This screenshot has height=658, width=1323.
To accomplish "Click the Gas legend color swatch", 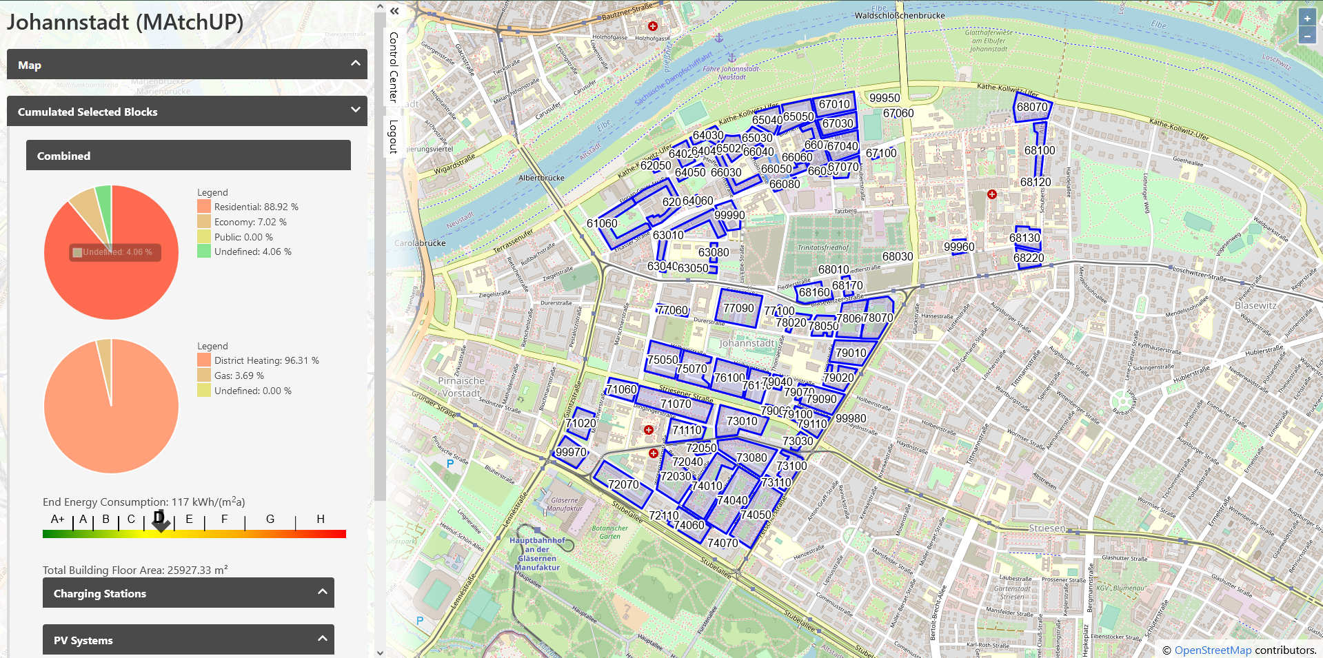I will pyautogui.click(x=203, y=375).
